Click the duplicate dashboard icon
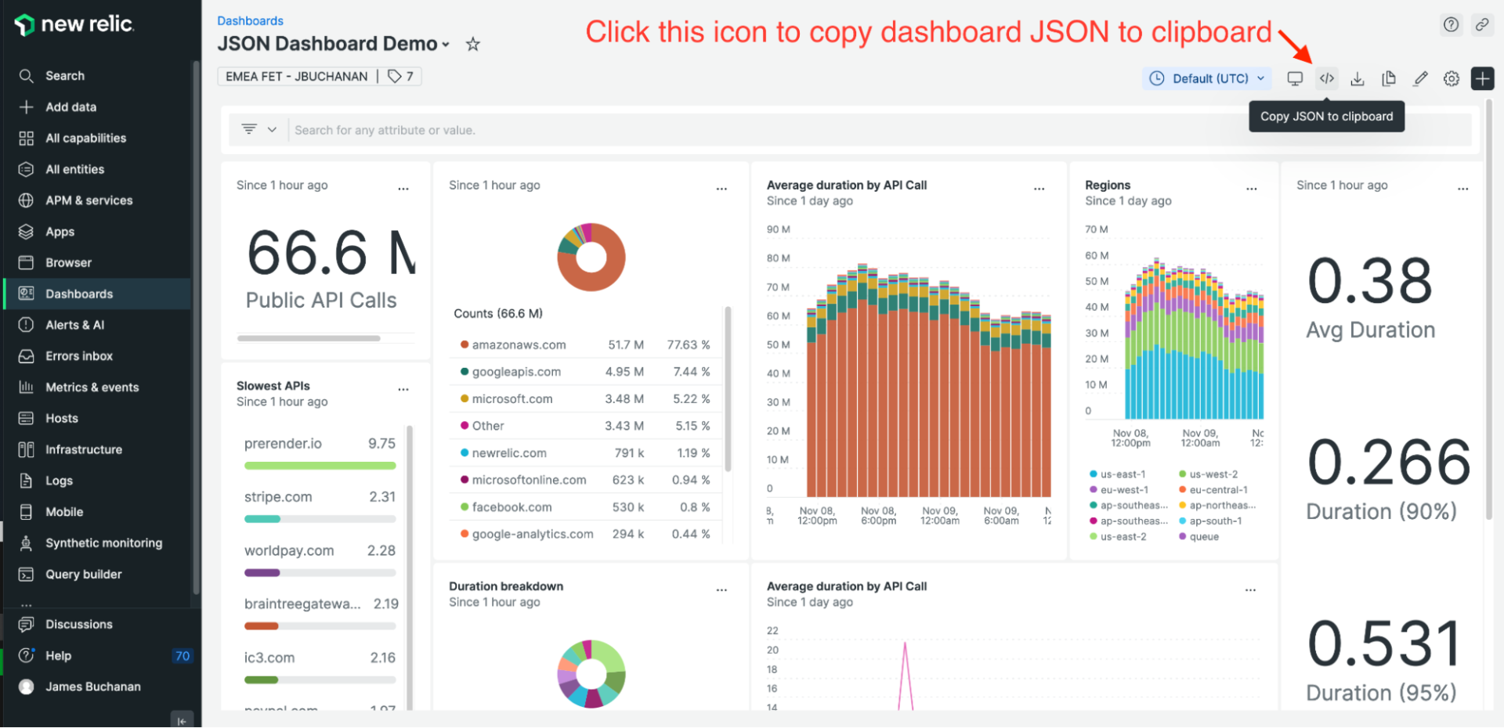The image size is (1504, 728). (x=1389, y=78)
